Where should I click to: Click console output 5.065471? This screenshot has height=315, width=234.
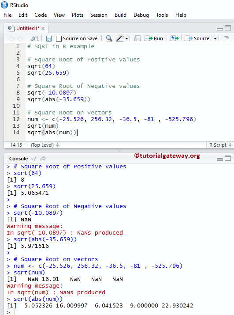point(35,193)
